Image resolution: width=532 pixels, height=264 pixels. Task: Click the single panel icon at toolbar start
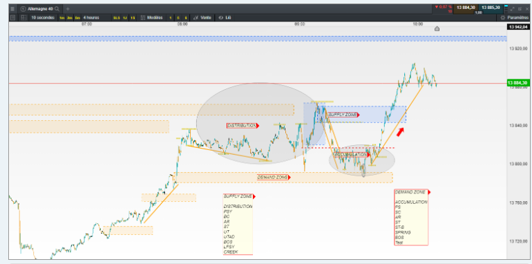(13, 18)
